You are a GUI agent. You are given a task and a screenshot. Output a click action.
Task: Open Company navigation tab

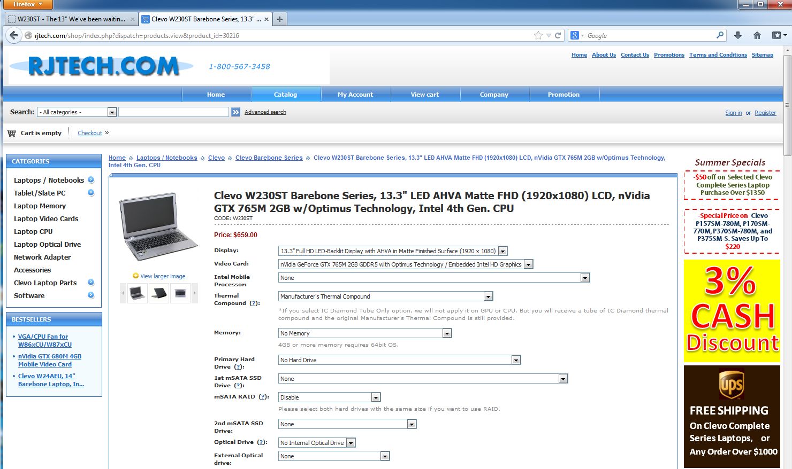pyautogui.click(x=494, y=95)
